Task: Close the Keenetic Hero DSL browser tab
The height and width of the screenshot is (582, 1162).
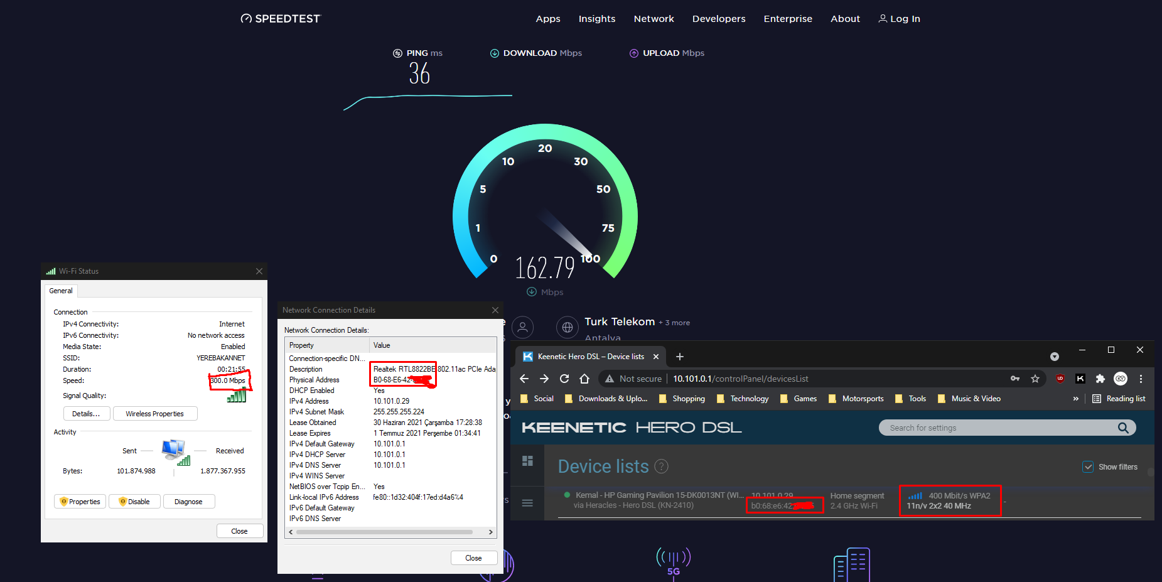Action: pos(656,357)
